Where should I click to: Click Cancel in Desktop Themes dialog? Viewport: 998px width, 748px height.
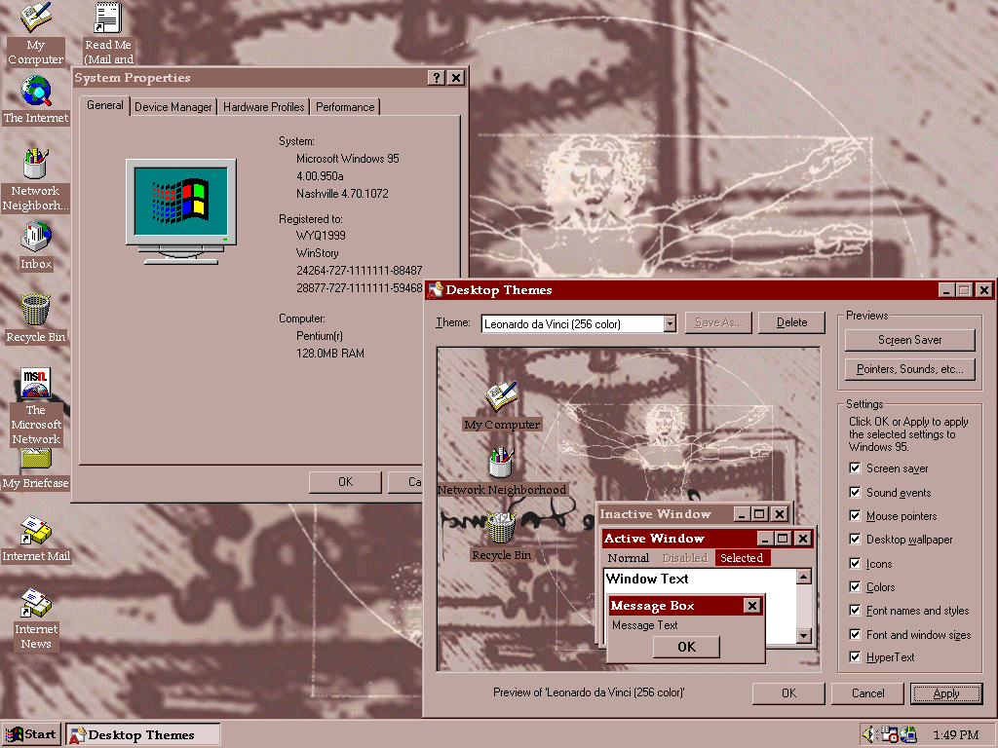(x=867, y=693)
